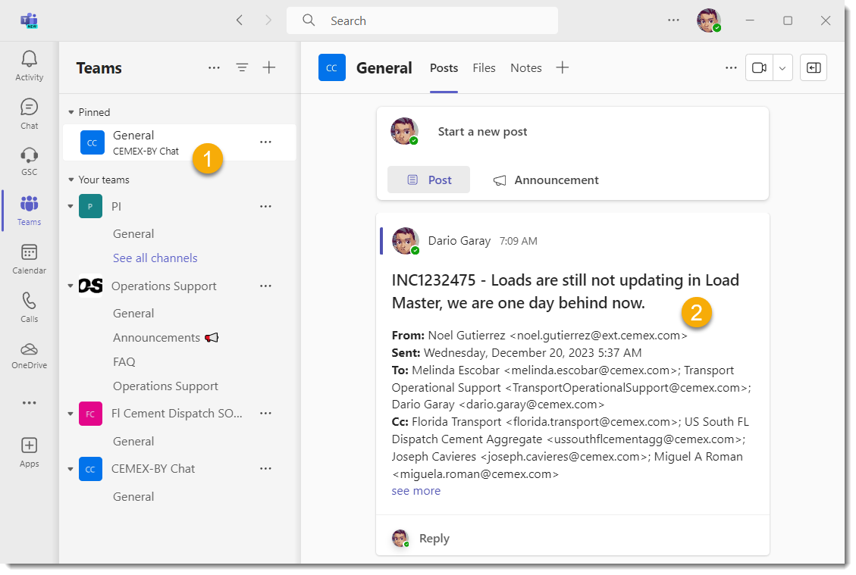
Task: Open General under Fl Cement Dispatch
Action: [133, 442]
